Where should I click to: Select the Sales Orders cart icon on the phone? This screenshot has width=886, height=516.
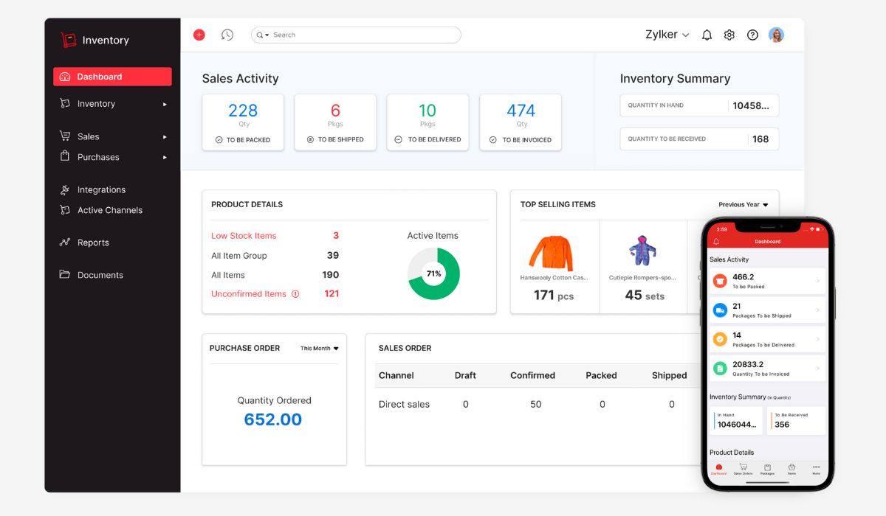[744, 467]
